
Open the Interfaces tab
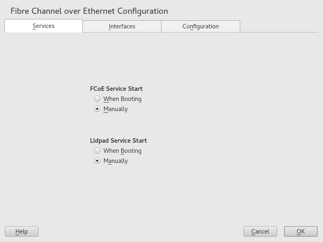tap(122, 26)
